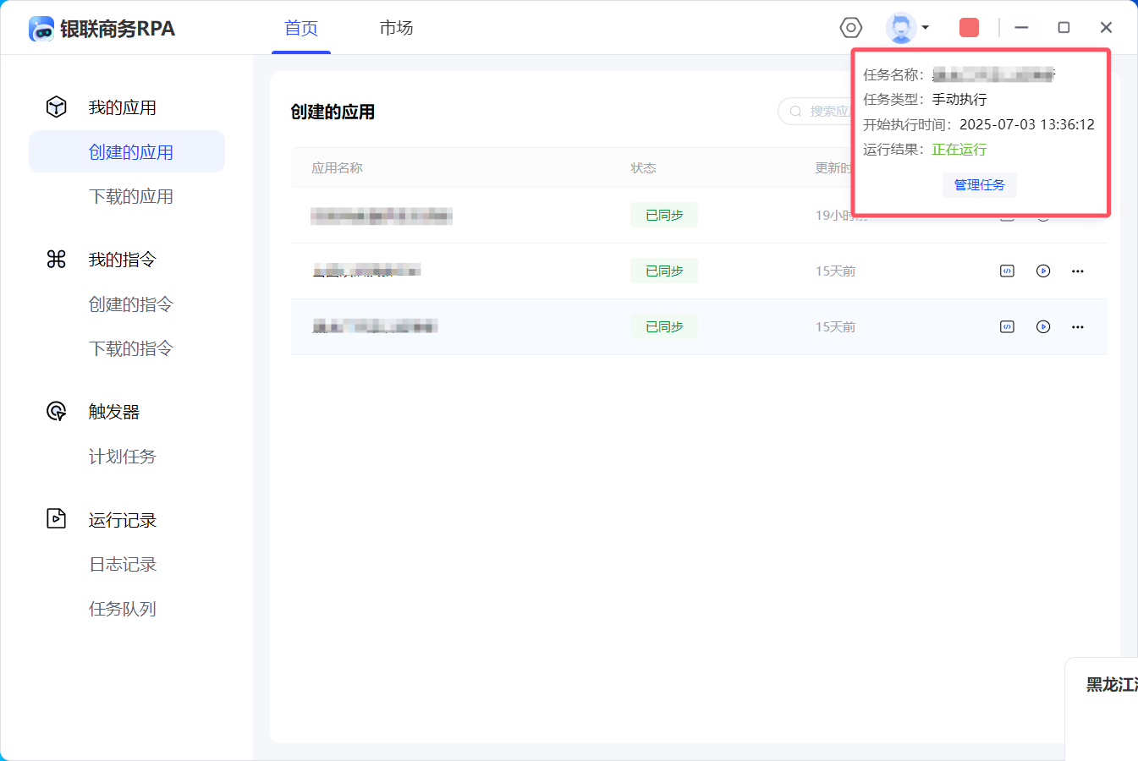
Task: Click the 我的应用 cube icon in sidebar
Action: tap(57, 107)
